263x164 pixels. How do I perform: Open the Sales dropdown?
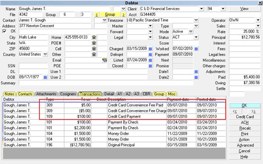click(x=258, y=26)
